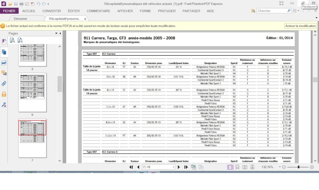The image size is (319, 190).
Task: Click the Open file folder icon
Action: 10,4
